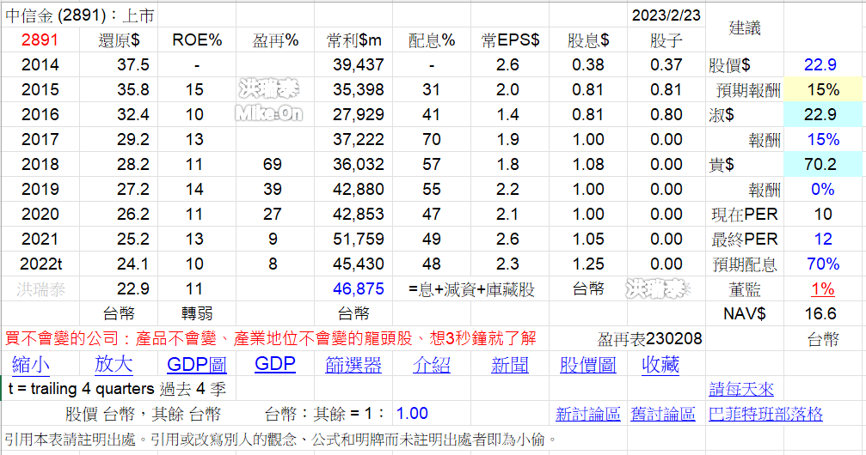Viewport: 866px width, 455px height.
Task: Select the 盈再% column header
Action: coord(275,40)
